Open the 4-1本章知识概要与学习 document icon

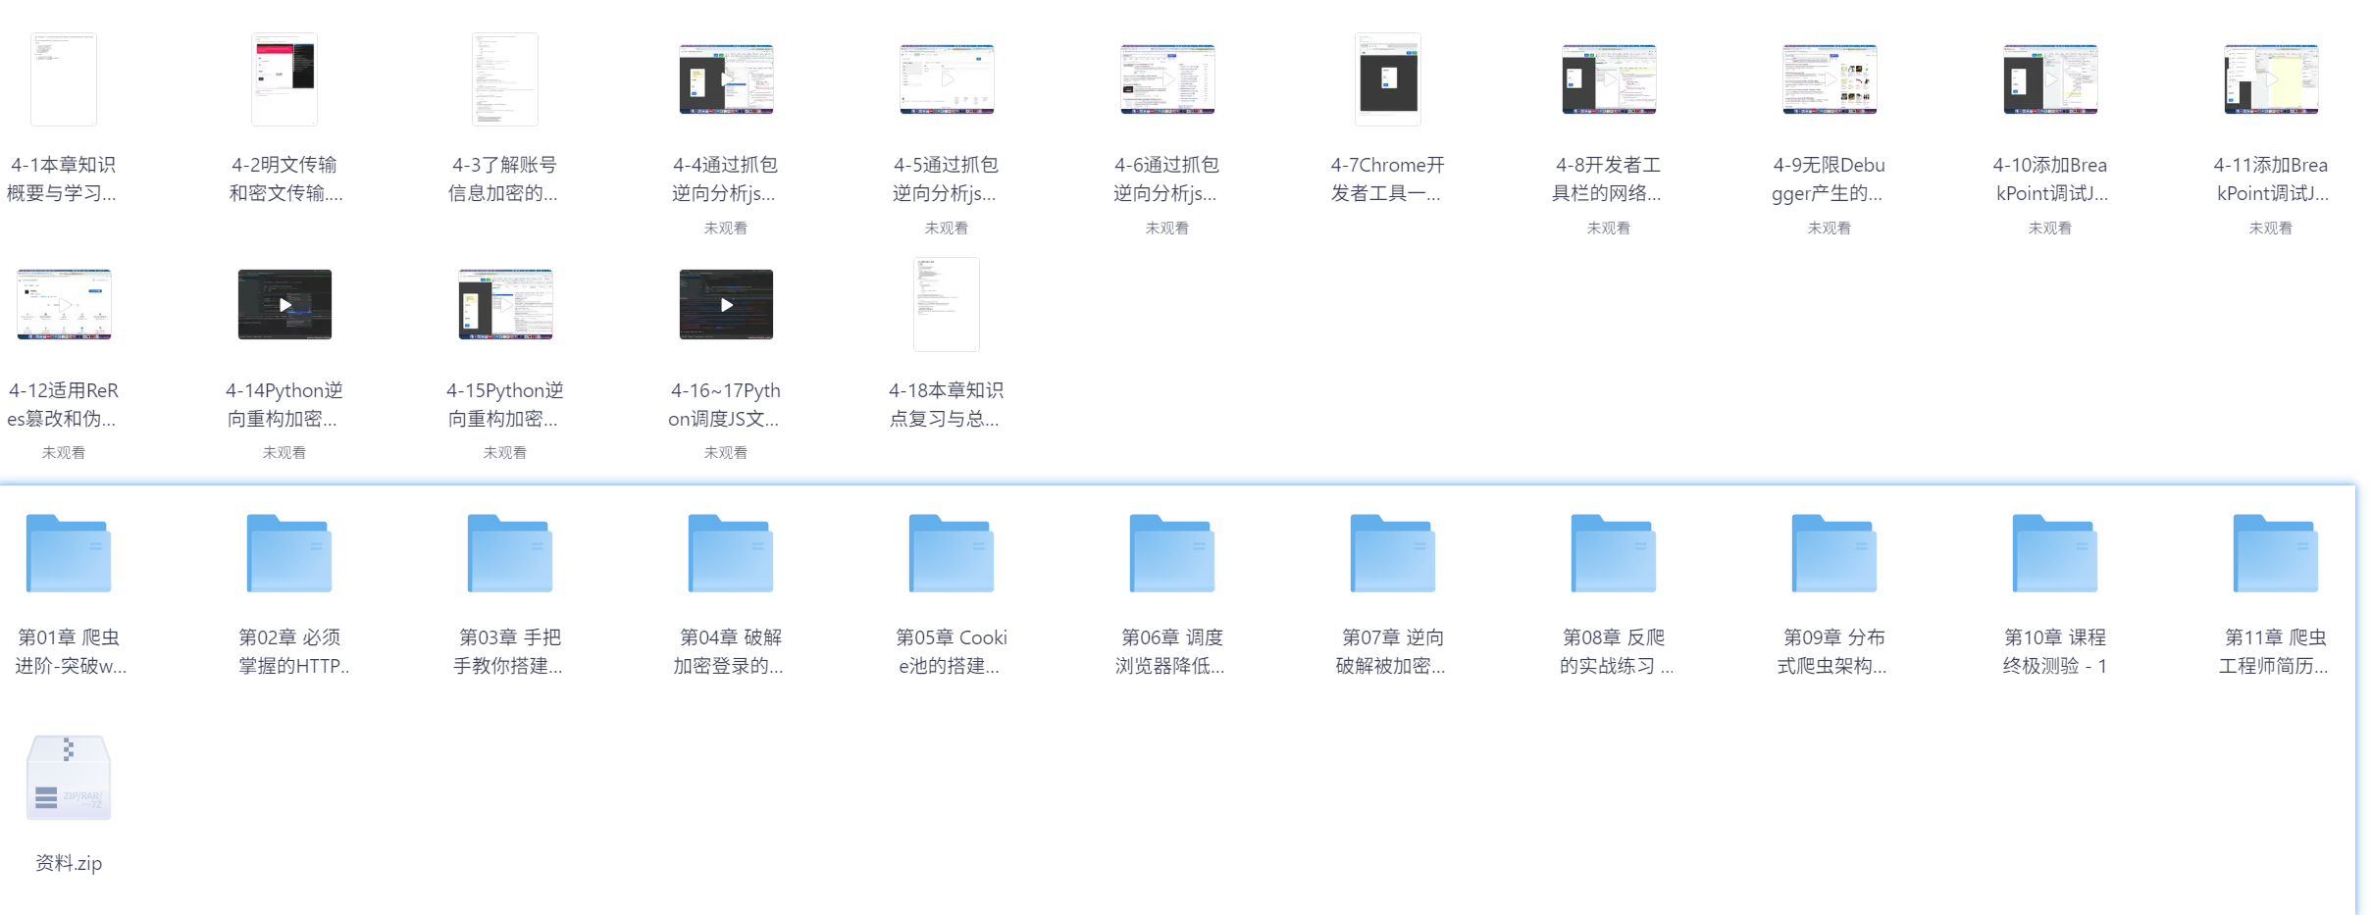click(64, 79)
